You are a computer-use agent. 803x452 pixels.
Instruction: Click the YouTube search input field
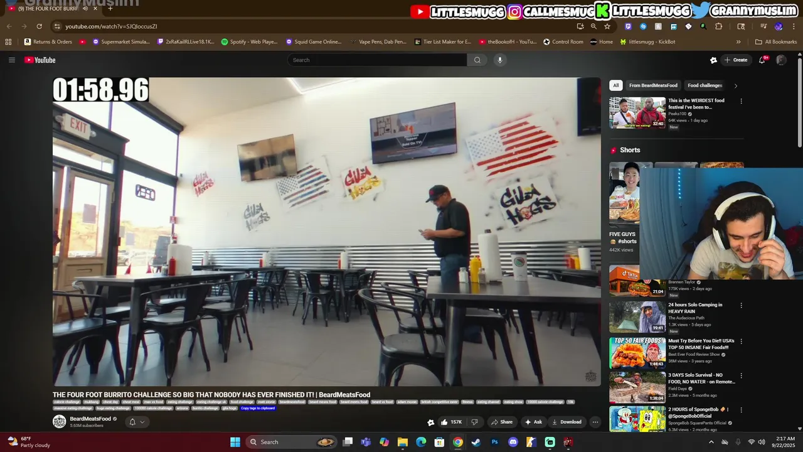tap(377, 60)
